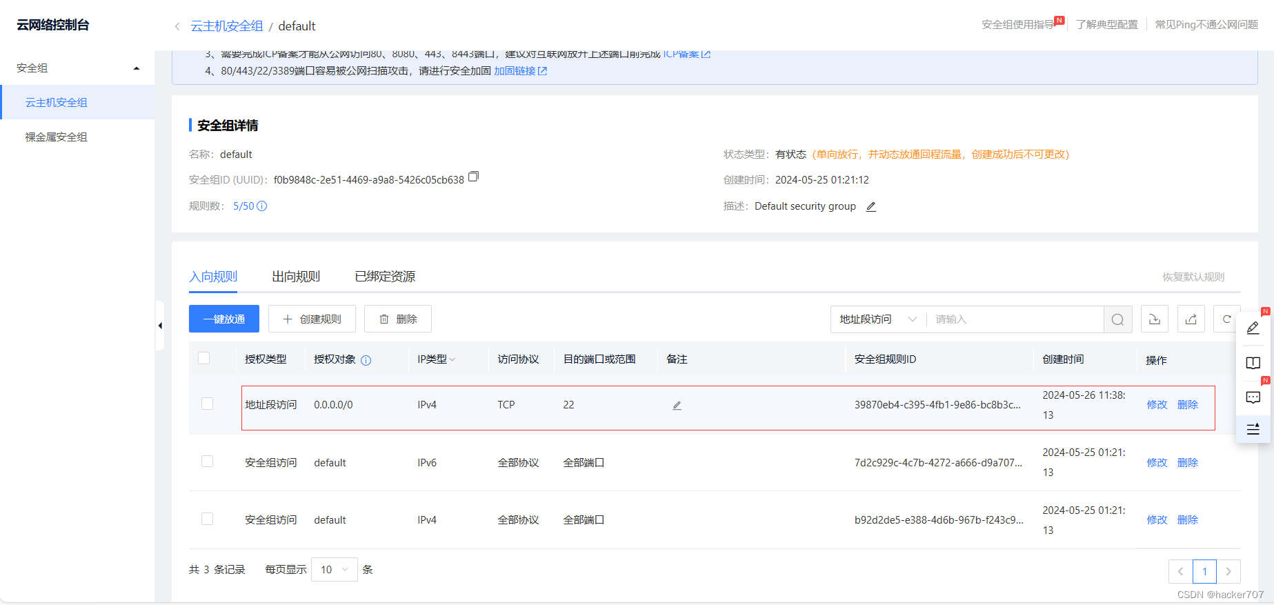The width and height of the screenshot is (1274, 605).
Task: Click 删除 for the IPv4 default rule
Action: pyautogui.click(x=1187, y=520)
